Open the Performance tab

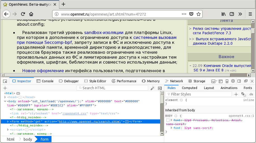124,81
